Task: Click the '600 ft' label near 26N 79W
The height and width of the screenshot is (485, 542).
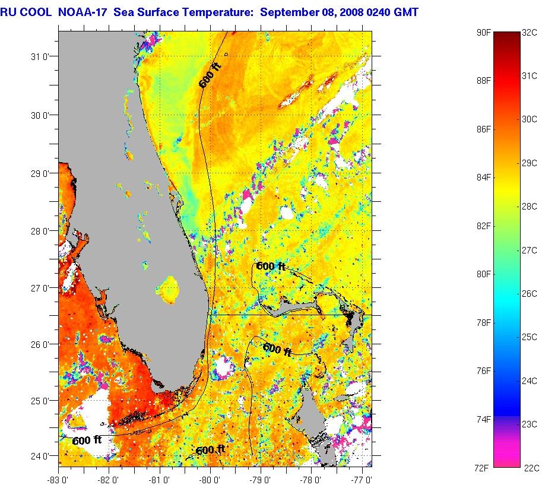Action: 277,349
